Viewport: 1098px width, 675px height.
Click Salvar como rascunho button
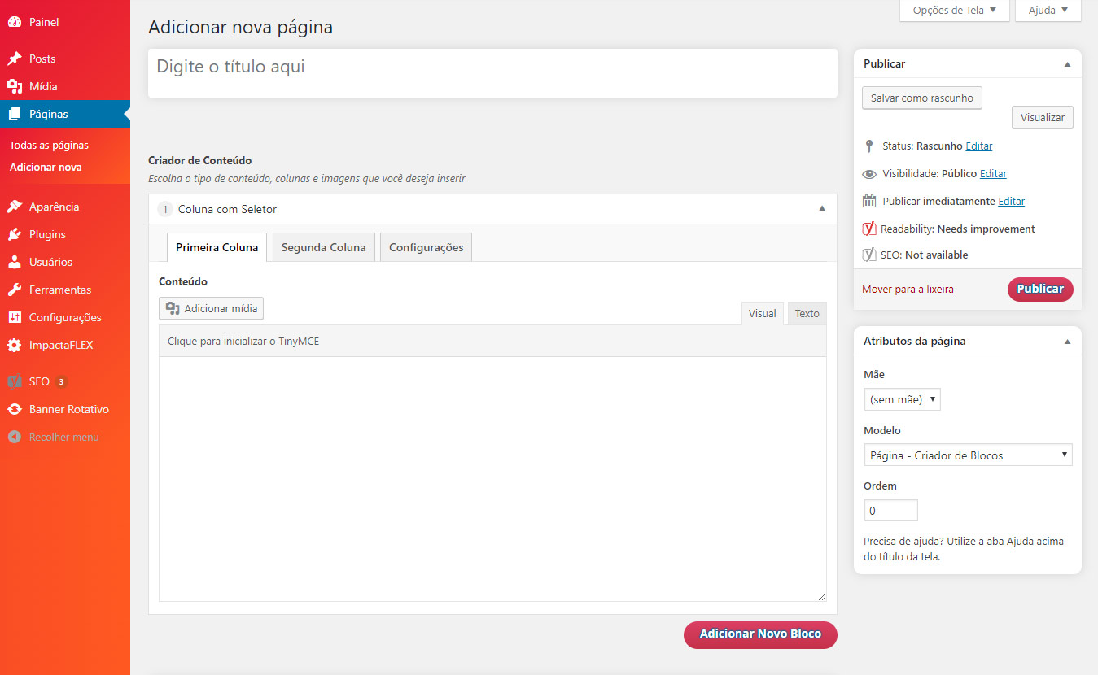[x=922, y=98]
